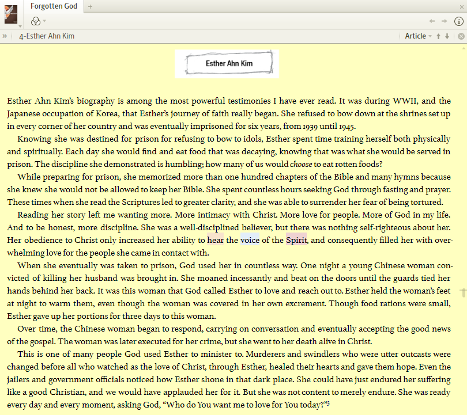This screenshot has height=415, width=467.
Task: Click the pink highlighted word Spirit
Action: coord(296,240)
